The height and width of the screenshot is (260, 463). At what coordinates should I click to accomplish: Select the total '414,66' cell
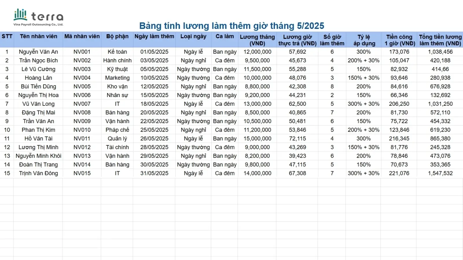440,69
